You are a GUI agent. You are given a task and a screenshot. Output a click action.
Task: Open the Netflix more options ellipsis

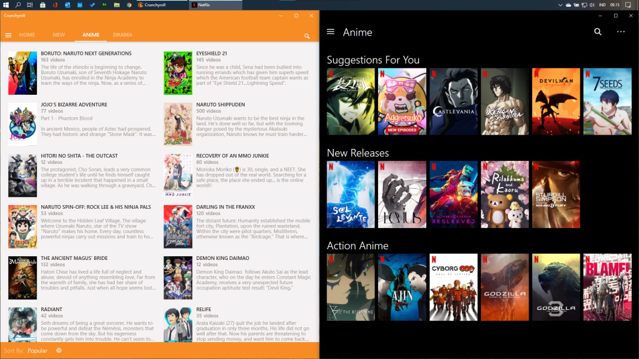(620, 32)
